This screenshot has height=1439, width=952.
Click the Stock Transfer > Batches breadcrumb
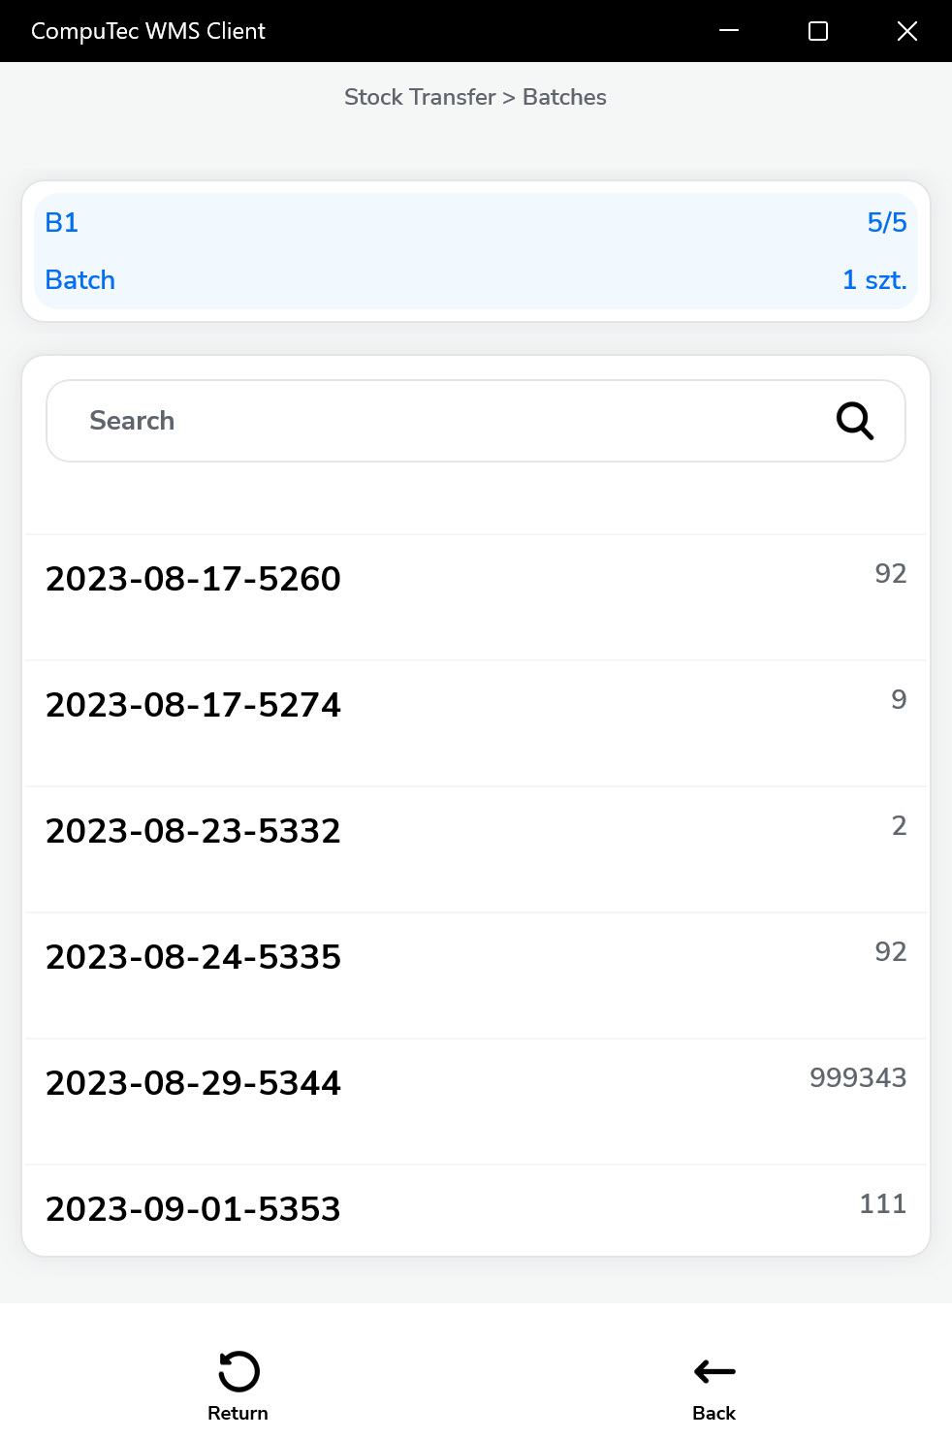coord(475,97)
